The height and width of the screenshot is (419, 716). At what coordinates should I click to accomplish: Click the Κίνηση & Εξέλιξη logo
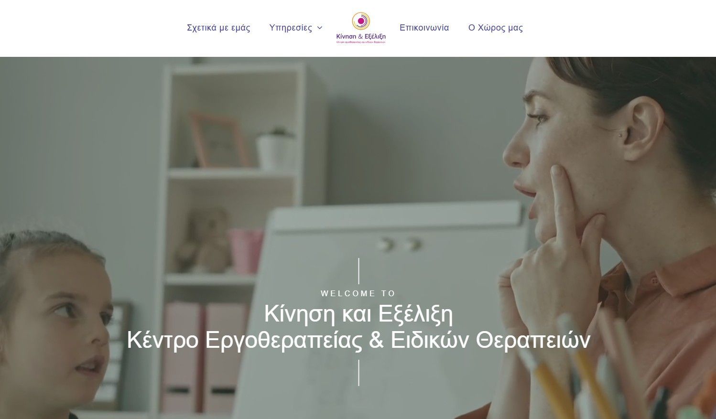361,28
